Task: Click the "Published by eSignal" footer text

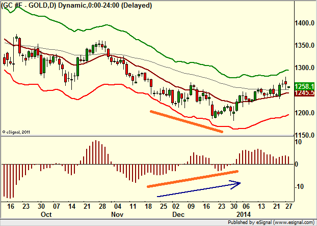Action: pos(271,222)
